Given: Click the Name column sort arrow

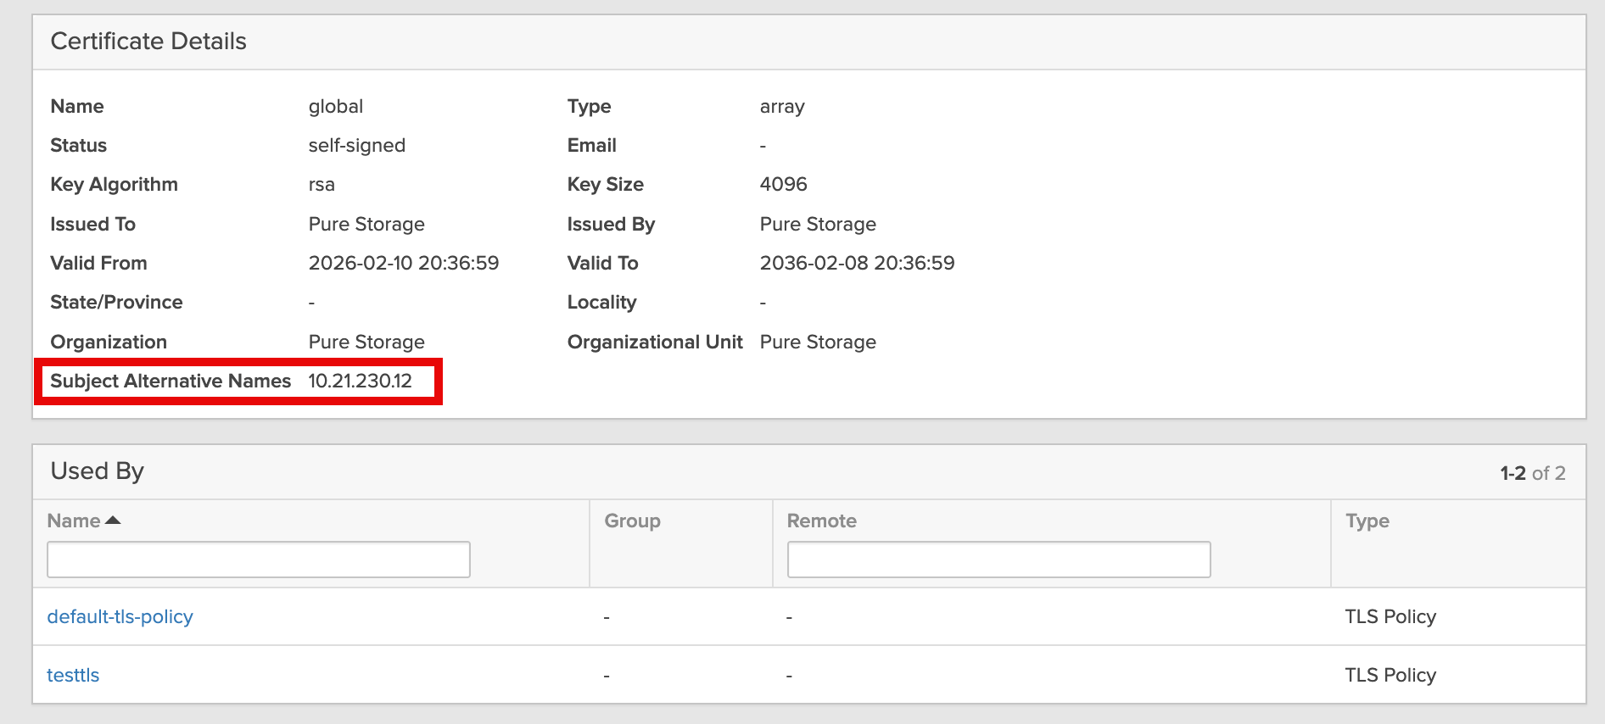Looking at the screenshot, I should pos(113,521).
